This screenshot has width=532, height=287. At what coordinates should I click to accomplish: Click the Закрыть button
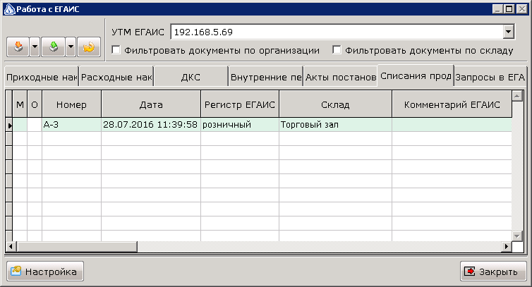click(x=493, y=271)
